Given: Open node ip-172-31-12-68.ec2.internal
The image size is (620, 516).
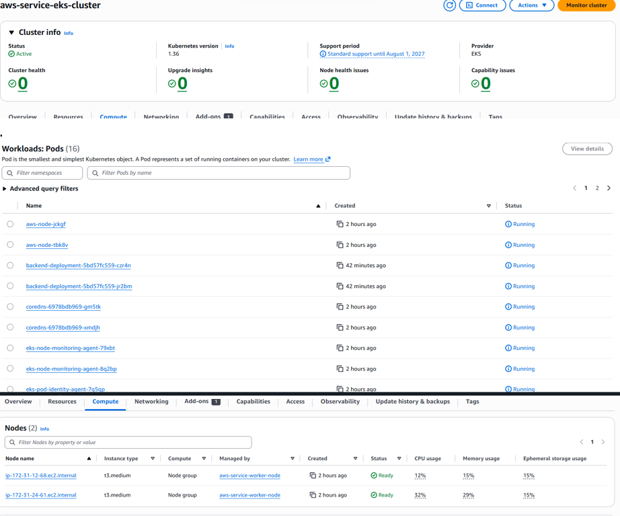Looking at the screenshot, I should click(x=41, y=475).
